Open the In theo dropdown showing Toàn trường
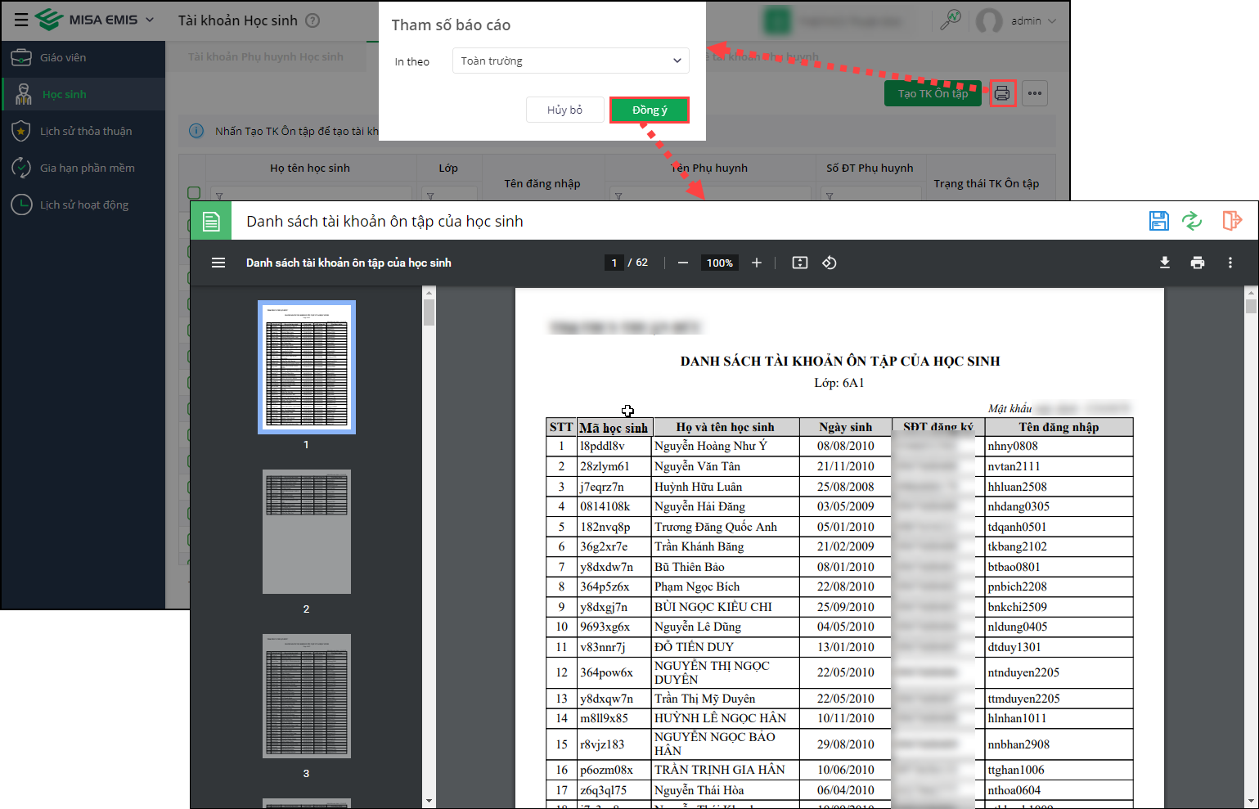The image size is (1259, 809). (x=571, y=61)
